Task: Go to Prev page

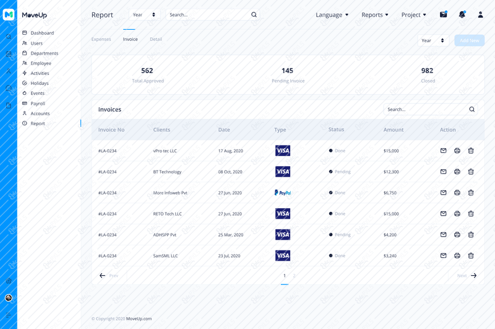Action: click(x=109, y=276)
